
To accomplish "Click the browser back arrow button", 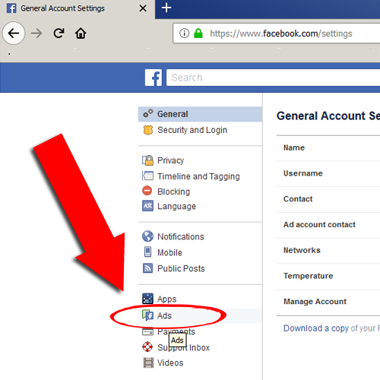I will (x=14, y=33).
